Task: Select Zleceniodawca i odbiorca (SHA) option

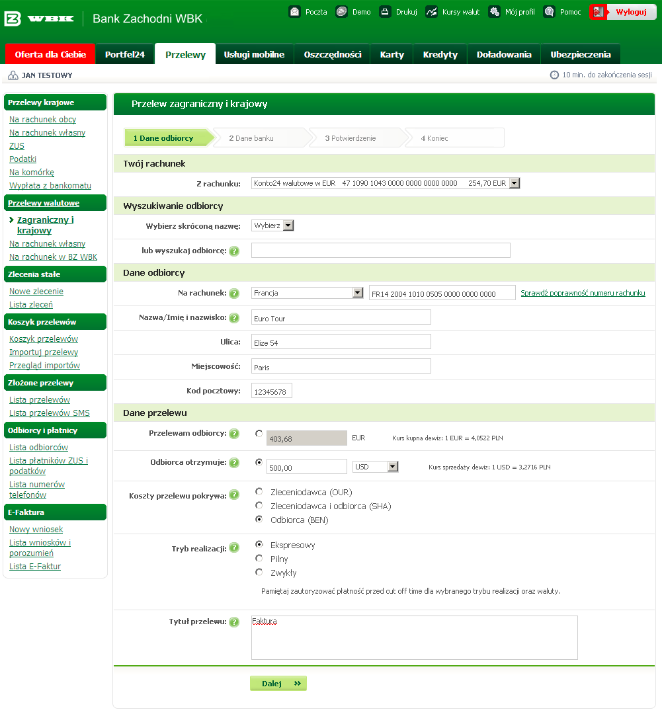Action: [259, 506]
